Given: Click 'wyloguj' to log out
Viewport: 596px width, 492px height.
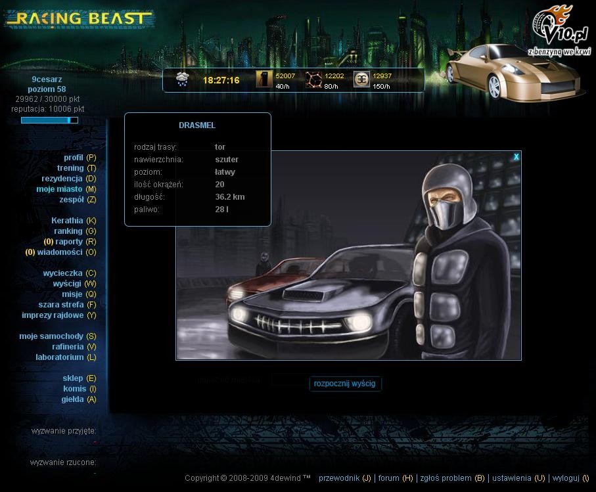Looking at the screenshot, I should 566,478.
